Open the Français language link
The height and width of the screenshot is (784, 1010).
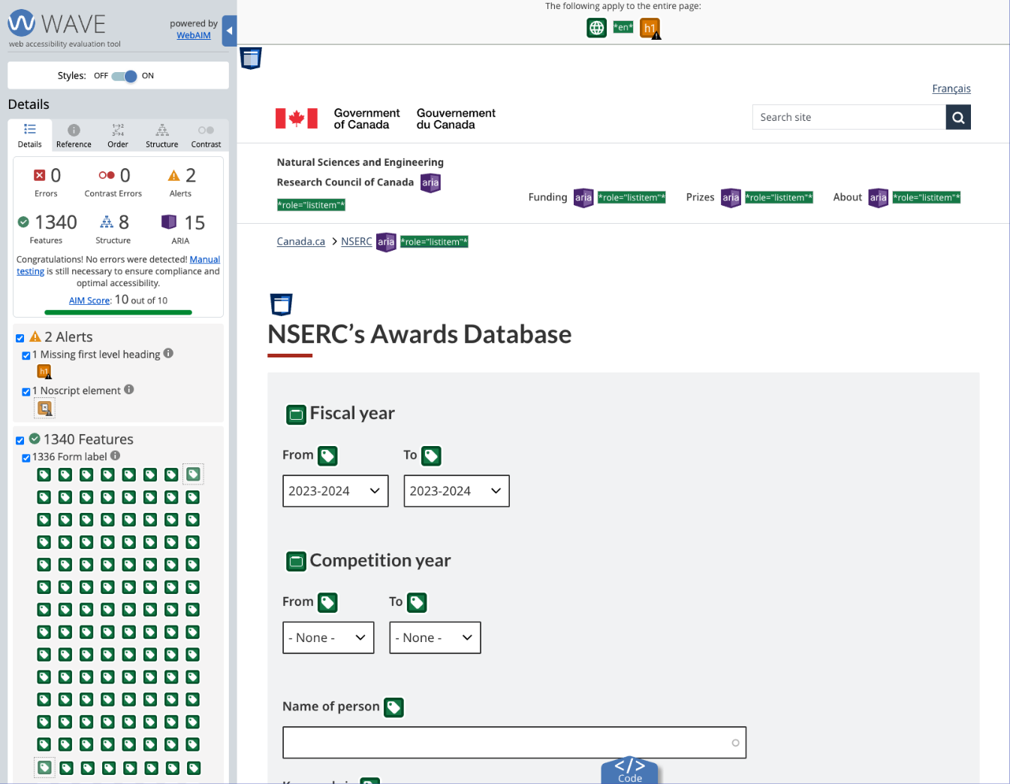(x=951, y=89)
